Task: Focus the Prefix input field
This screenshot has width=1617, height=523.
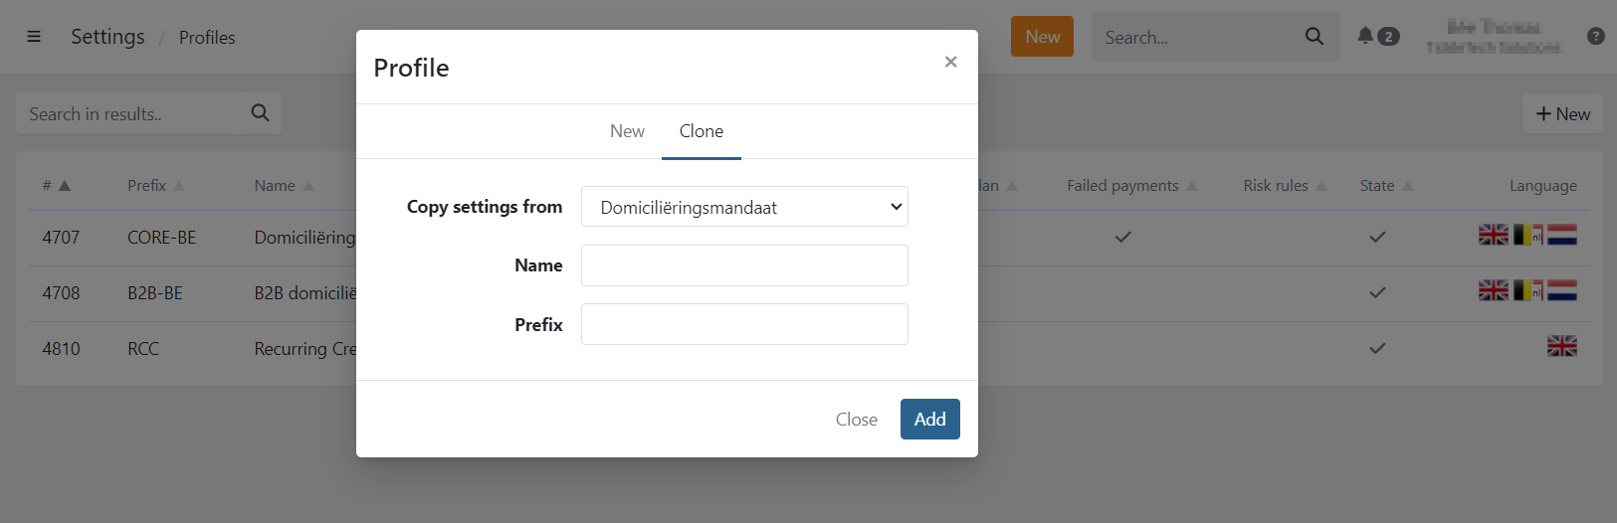Action: coord(744,324)
